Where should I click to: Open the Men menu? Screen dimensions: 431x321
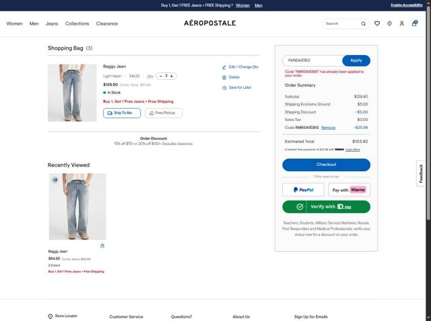pyautogui.click(x=34, y=24)
